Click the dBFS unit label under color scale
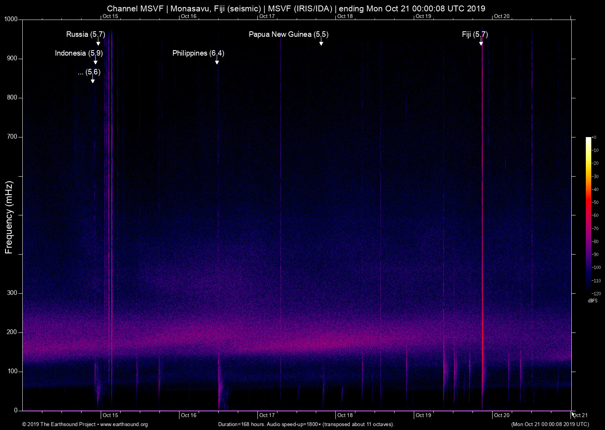The image size is (605, 430). point(592,301)
